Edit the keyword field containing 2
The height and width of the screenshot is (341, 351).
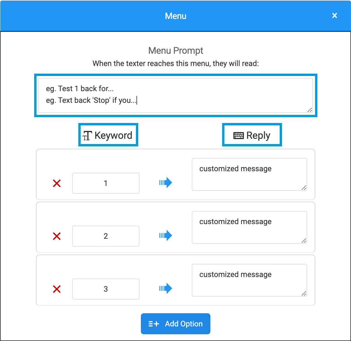pos(106,236)
